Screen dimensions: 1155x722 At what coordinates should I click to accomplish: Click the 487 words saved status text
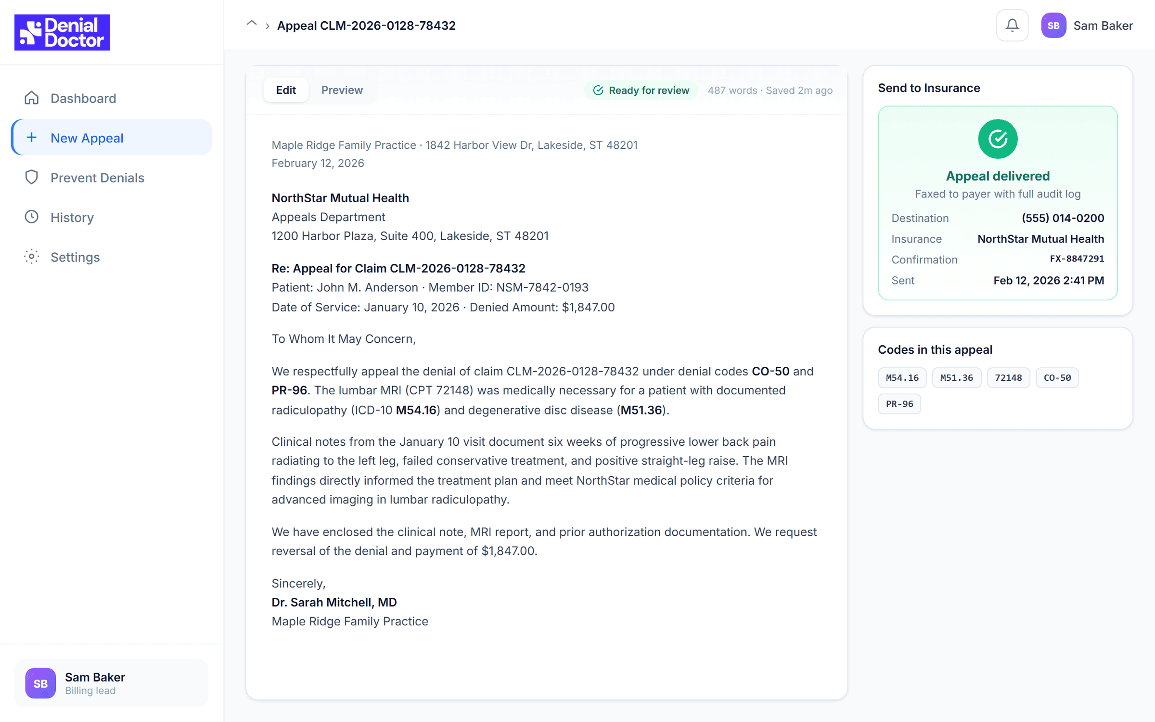click(770, 90)
